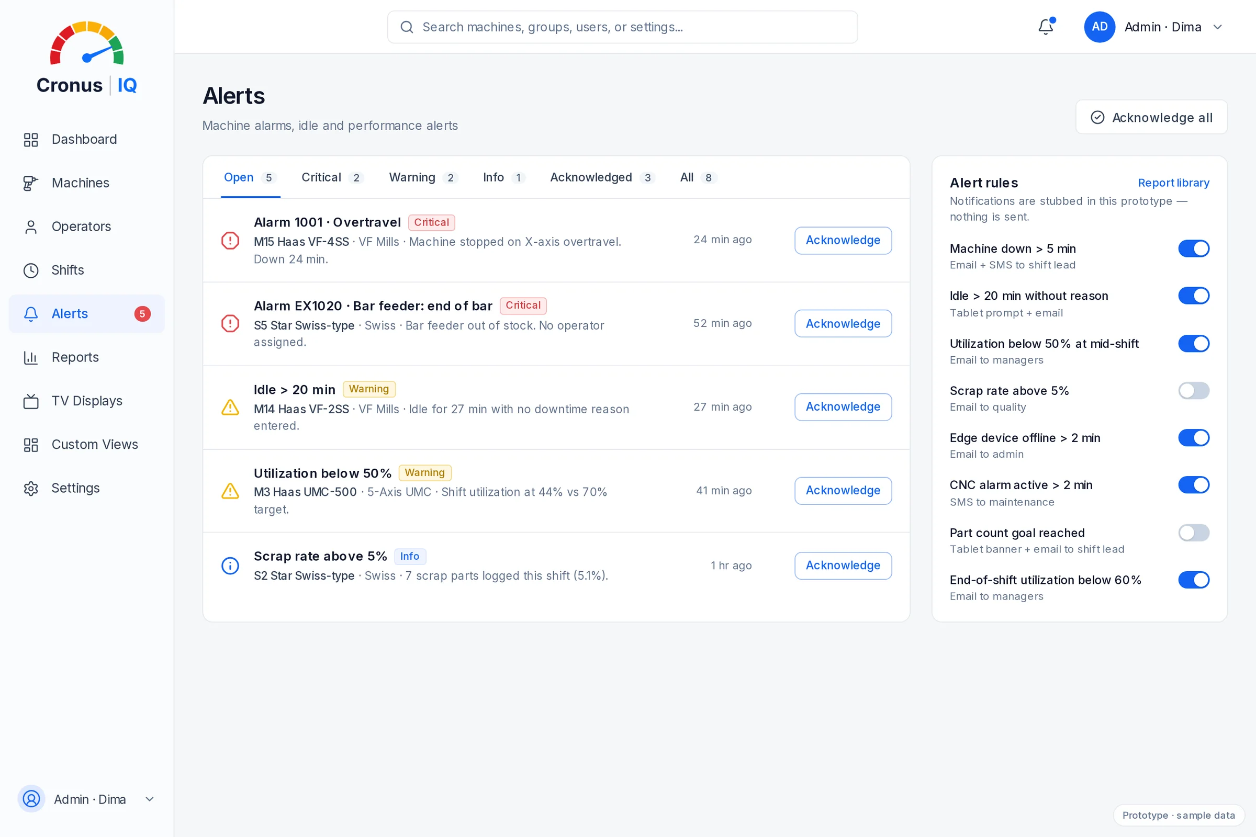Focus the search machines, groups, users field
This screenshot has height=837, width=1256.
[622, 27]
